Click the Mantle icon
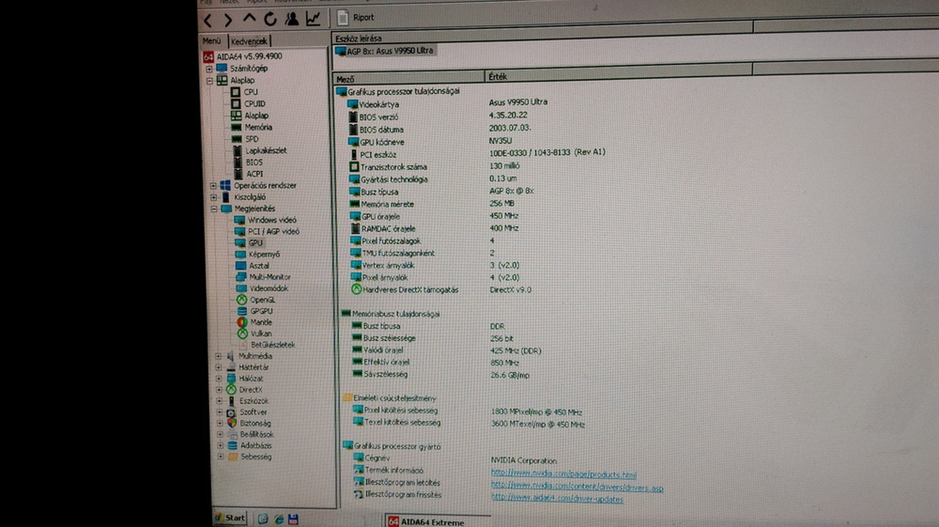 (x=242, y=322)
